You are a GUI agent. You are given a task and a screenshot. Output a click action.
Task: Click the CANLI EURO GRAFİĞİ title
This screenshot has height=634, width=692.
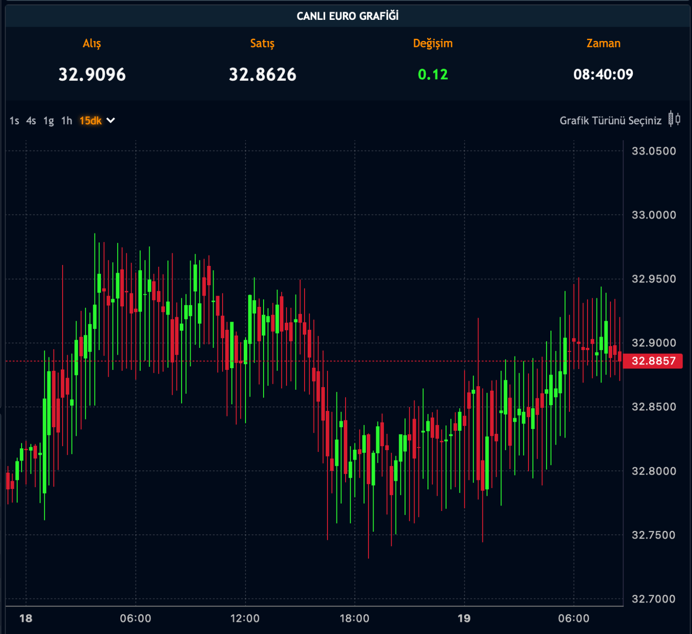point(347,16)
